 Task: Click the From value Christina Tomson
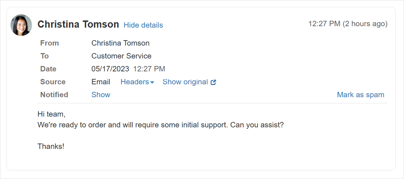pos(120,43)
